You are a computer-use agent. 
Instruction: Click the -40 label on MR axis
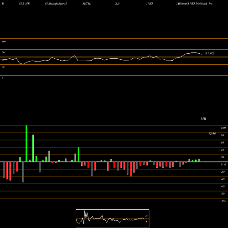tap(223, 179)
